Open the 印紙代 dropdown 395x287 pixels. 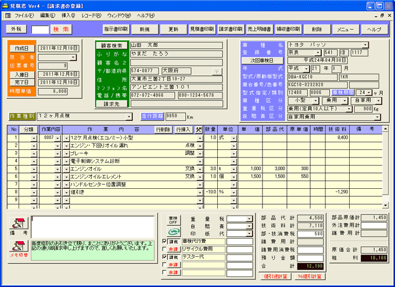(249, 234)
